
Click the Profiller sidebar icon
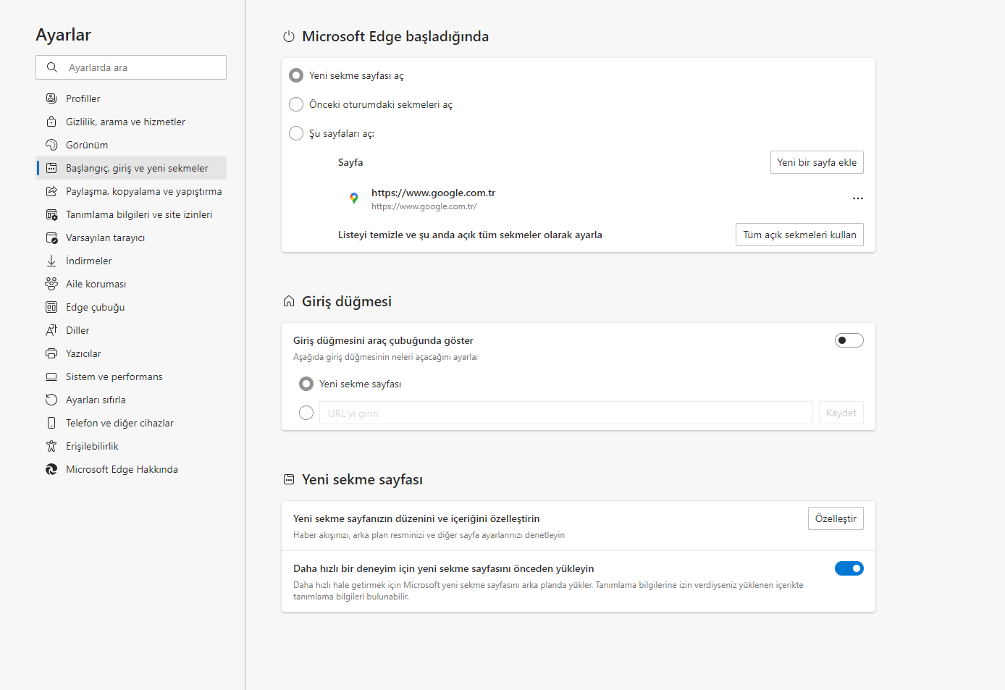[x=51, y=98]
